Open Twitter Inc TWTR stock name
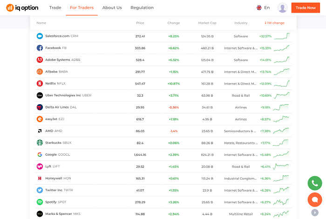 click(x=59, y=190)
